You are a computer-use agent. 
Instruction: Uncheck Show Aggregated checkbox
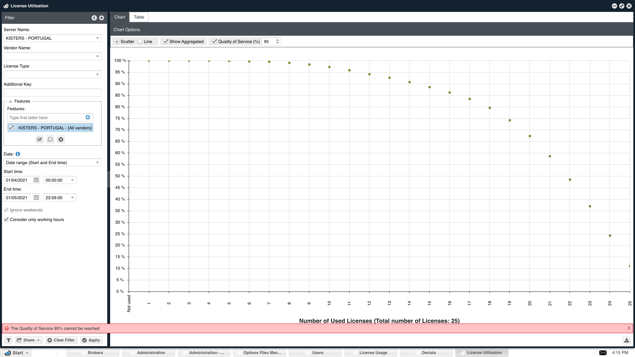pyautogui.click(x=166, y=42)
